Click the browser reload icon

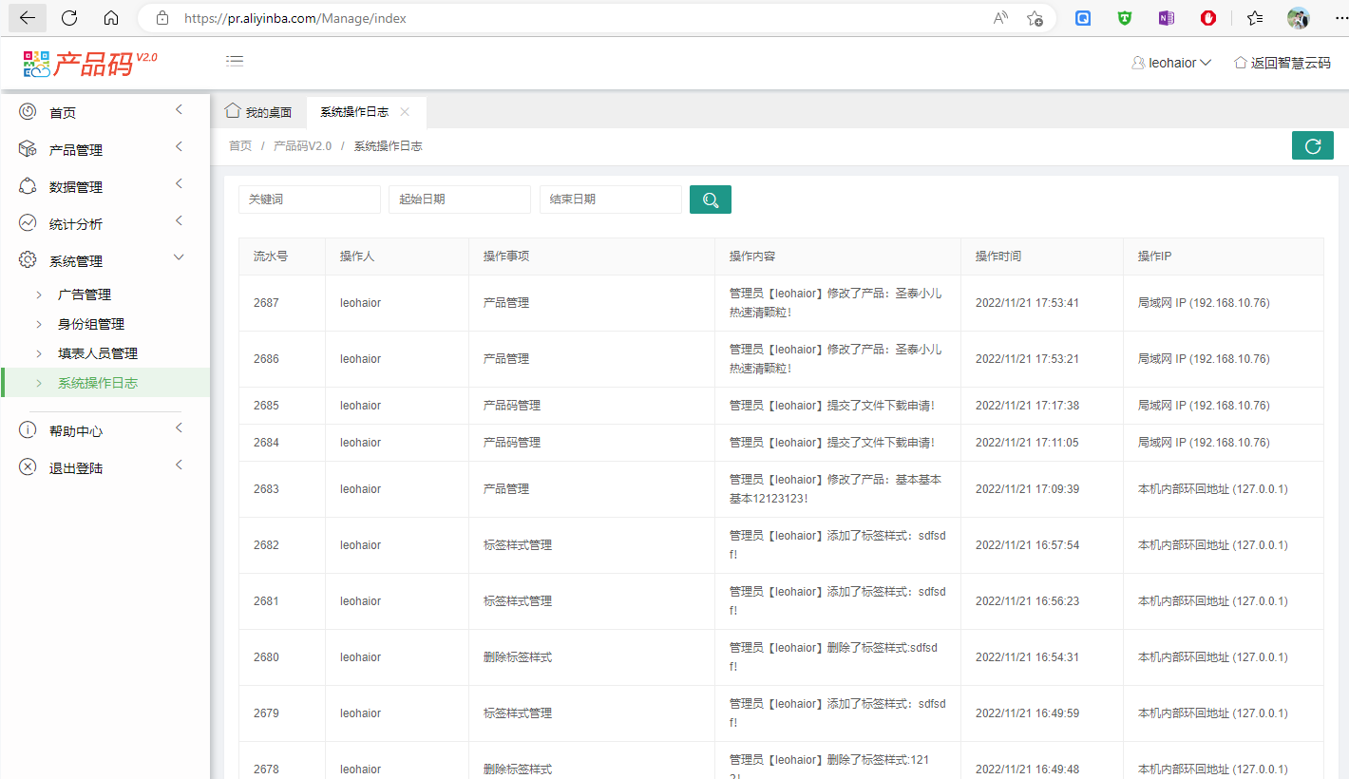click(x=69, y=18)
